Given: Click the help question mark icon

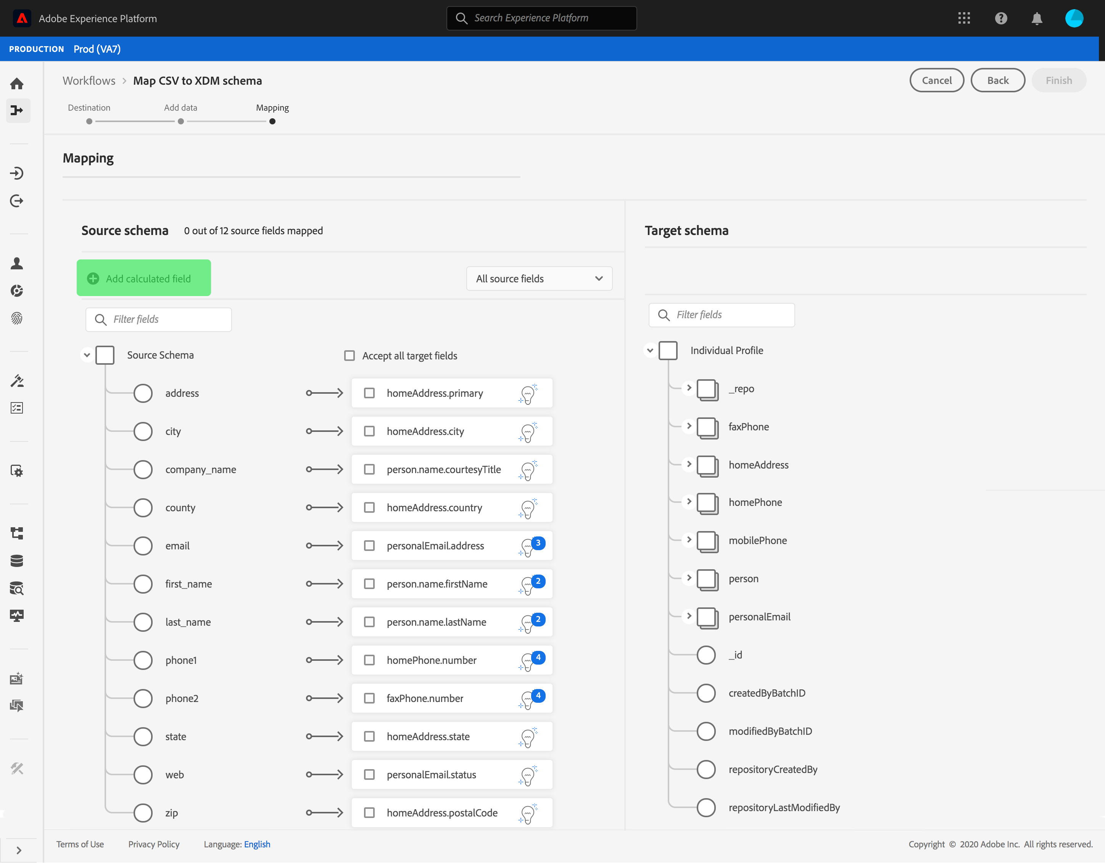Looking at the screenshot, I should [1000, 19].
